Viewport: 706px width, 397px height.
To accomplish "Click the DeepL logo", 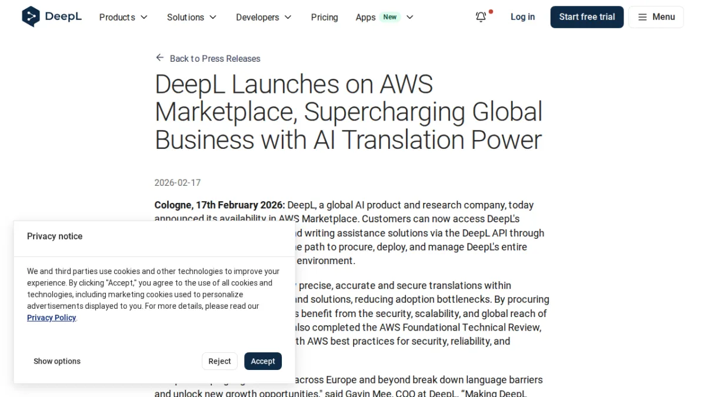I will coord(52,17).
